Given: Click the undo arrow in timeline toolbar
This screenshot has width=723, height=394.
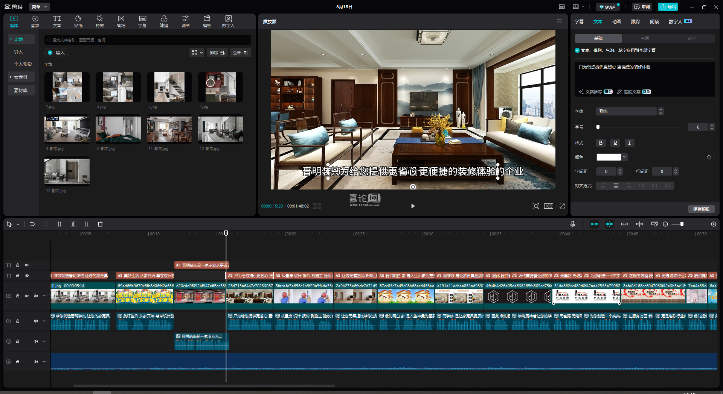Looking at the screenshot, I should click(x=32, y=224).
